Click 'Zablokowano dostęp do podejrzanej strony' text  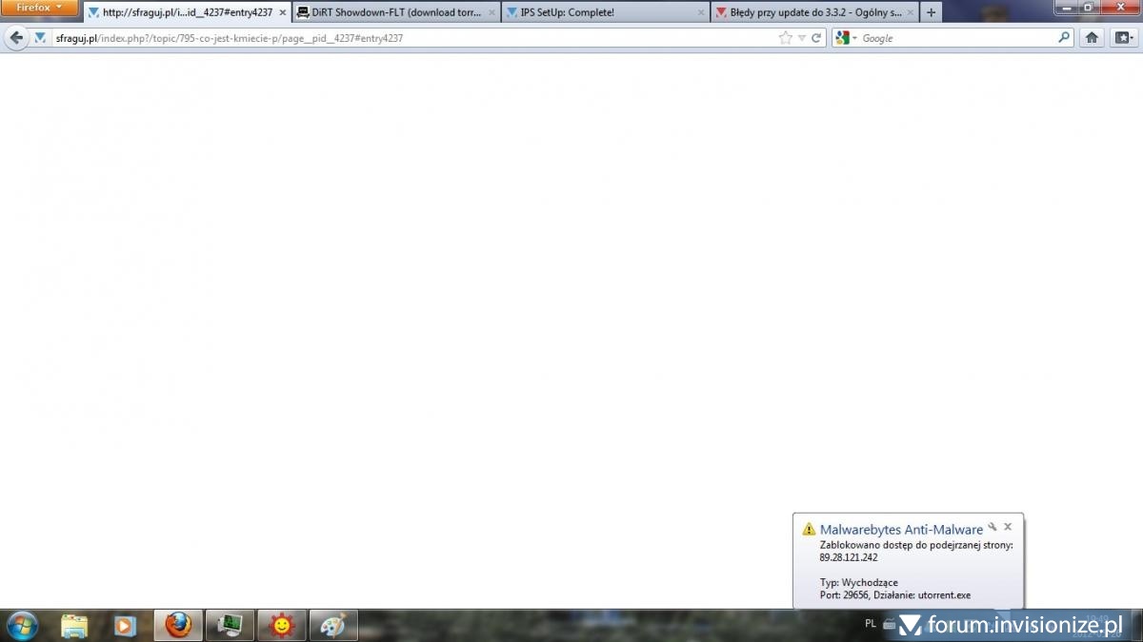tap(916, 545)
